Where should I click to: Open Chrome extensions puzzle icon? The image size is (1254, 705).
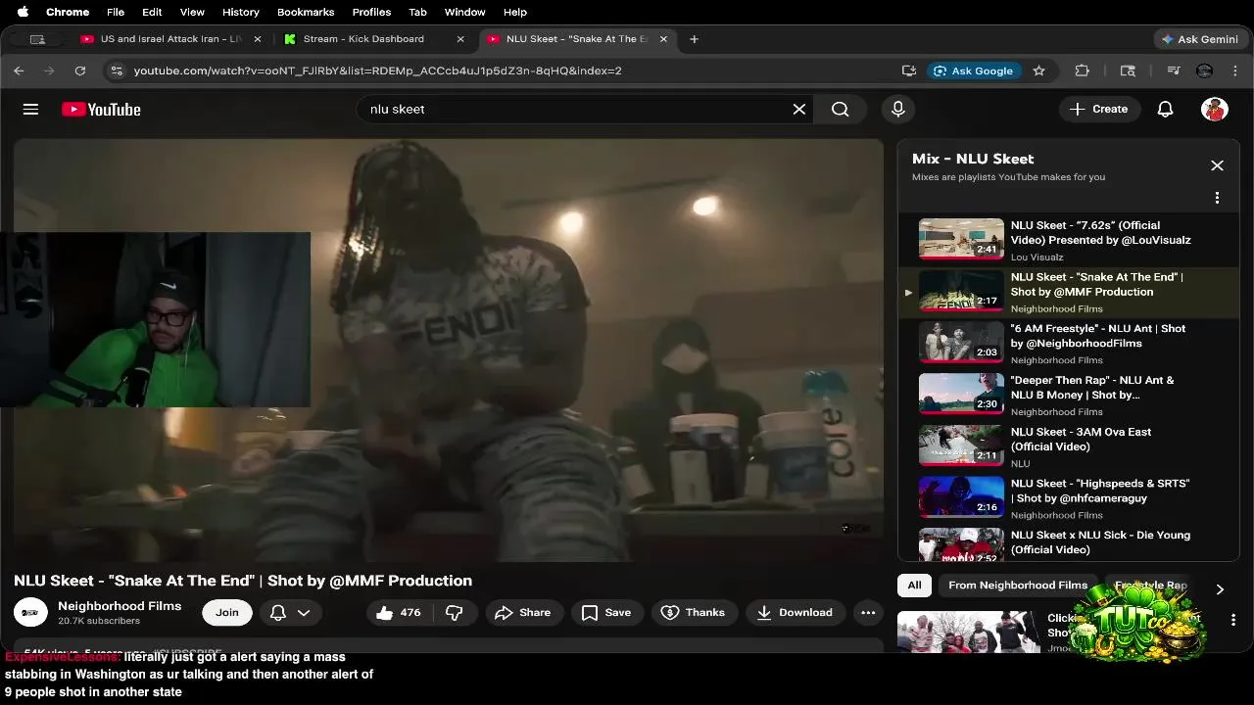(1082, 70)
